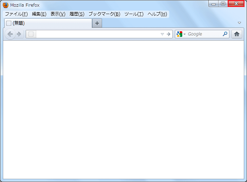Open the list all tabs dropdown

point(240,23)
